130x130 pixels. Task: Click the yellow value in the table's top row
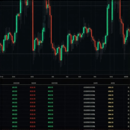tap(111, 87)
